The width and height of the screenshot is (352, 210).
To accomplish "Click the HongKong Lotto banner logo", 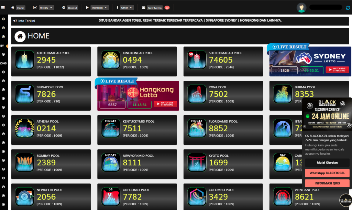I will click(150, 92).
